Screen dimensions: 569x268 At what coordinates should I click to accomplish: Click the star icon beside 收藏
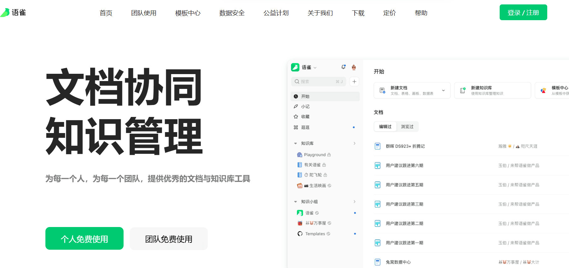click(x=296, y=117)
